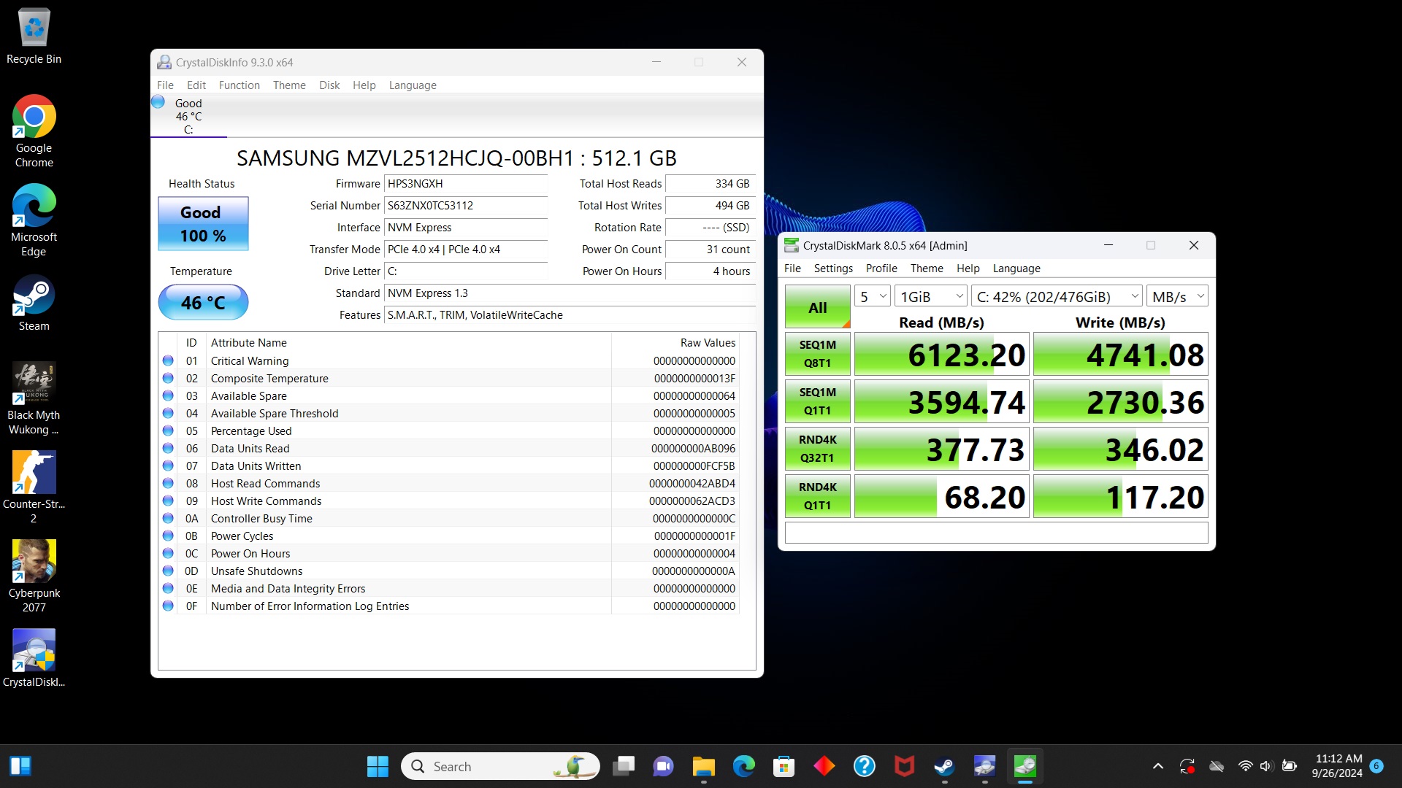Open the widgets panel at the taskbar's left end
Image resolution: width=1402 pixels, height=788 pixels.
20,766
